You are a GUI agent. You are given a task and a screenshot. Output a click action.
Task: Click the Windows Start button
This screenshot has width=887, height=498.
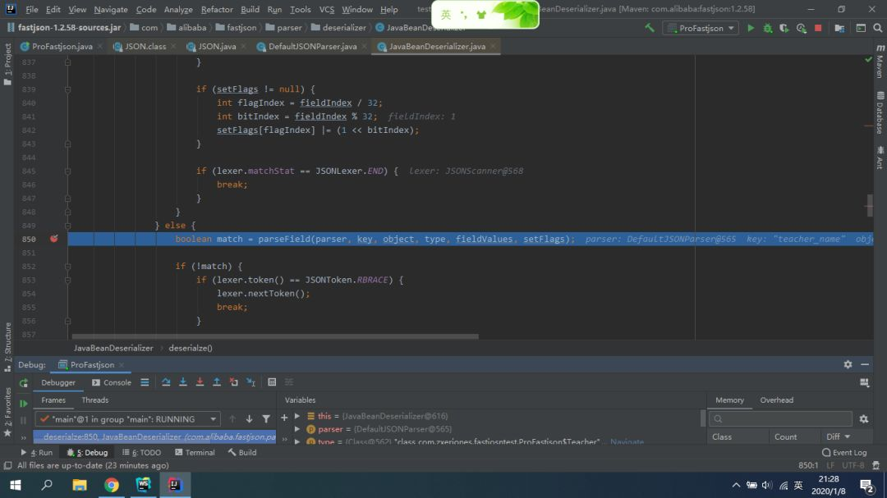16,485
